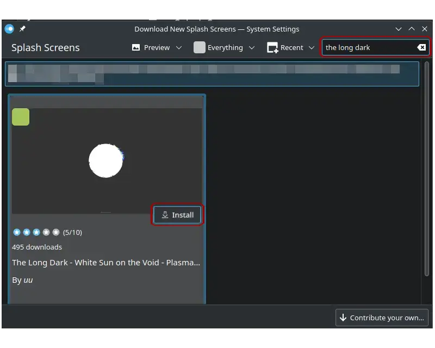Click the Long Dark White Sun title text
The image size is (435, 348).
(106, 262)
